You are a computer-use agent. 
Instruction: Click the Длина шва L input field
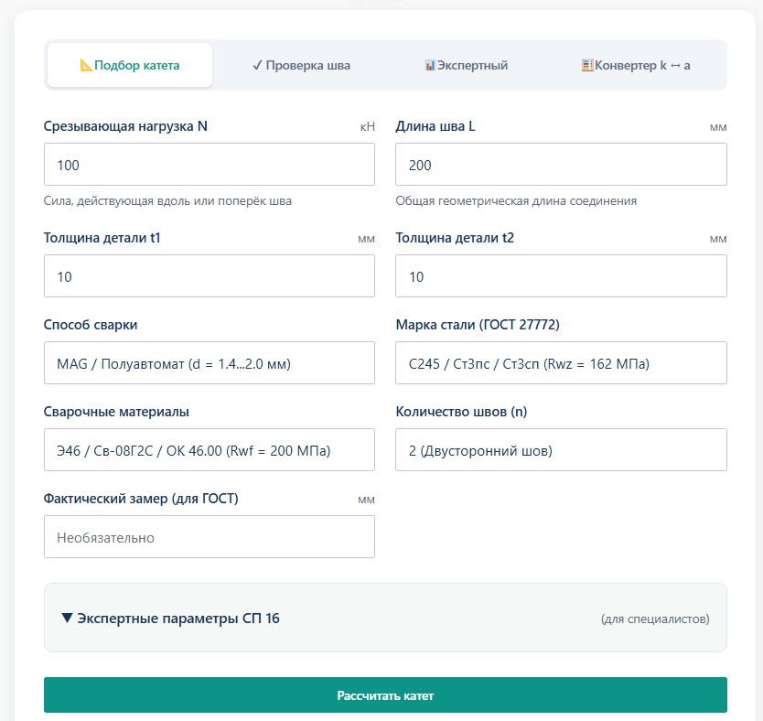(561, 165)
